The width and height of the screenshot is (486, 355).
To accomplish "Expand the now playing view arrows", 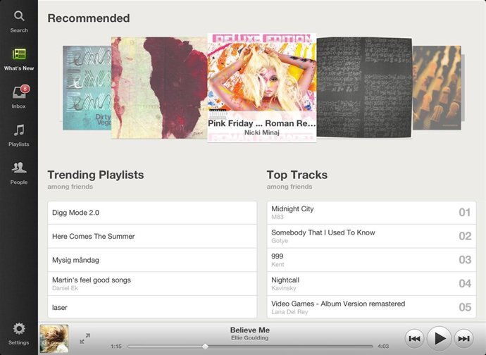I will (x=85, y=338).
